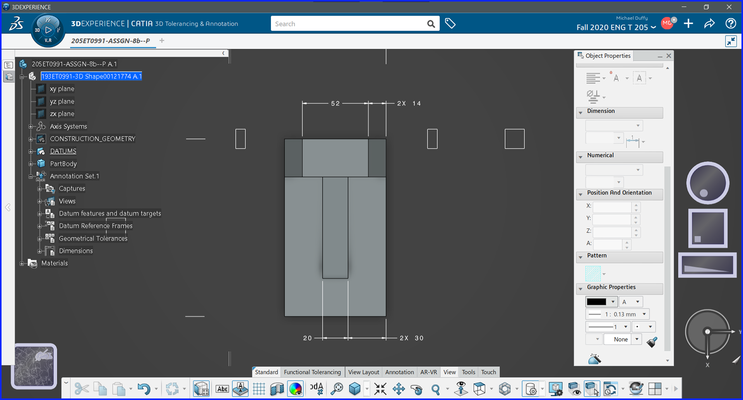743x400 pixels.
Task: Collapse the Annotation Set.1 node
Action: click(31, 176)
